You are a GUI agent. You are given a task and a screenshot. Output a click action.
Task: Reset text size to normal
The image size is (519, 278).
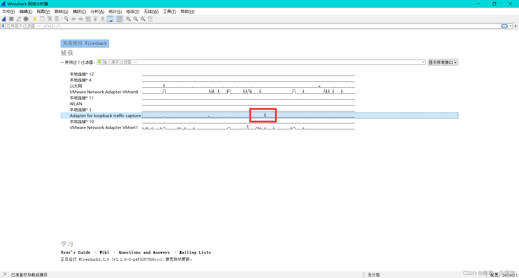(143, 19)
